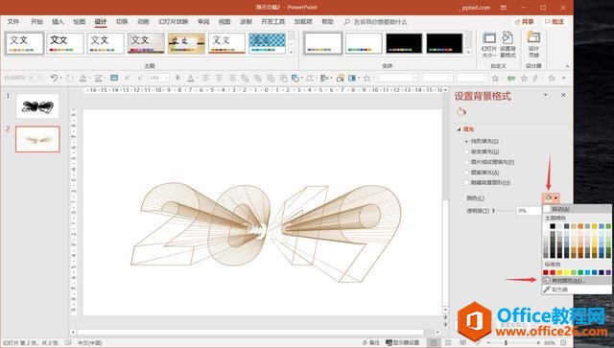Click the Notes (备注) status bar button
This screenshot has height=348, width=614.
[x=371, y=342]
